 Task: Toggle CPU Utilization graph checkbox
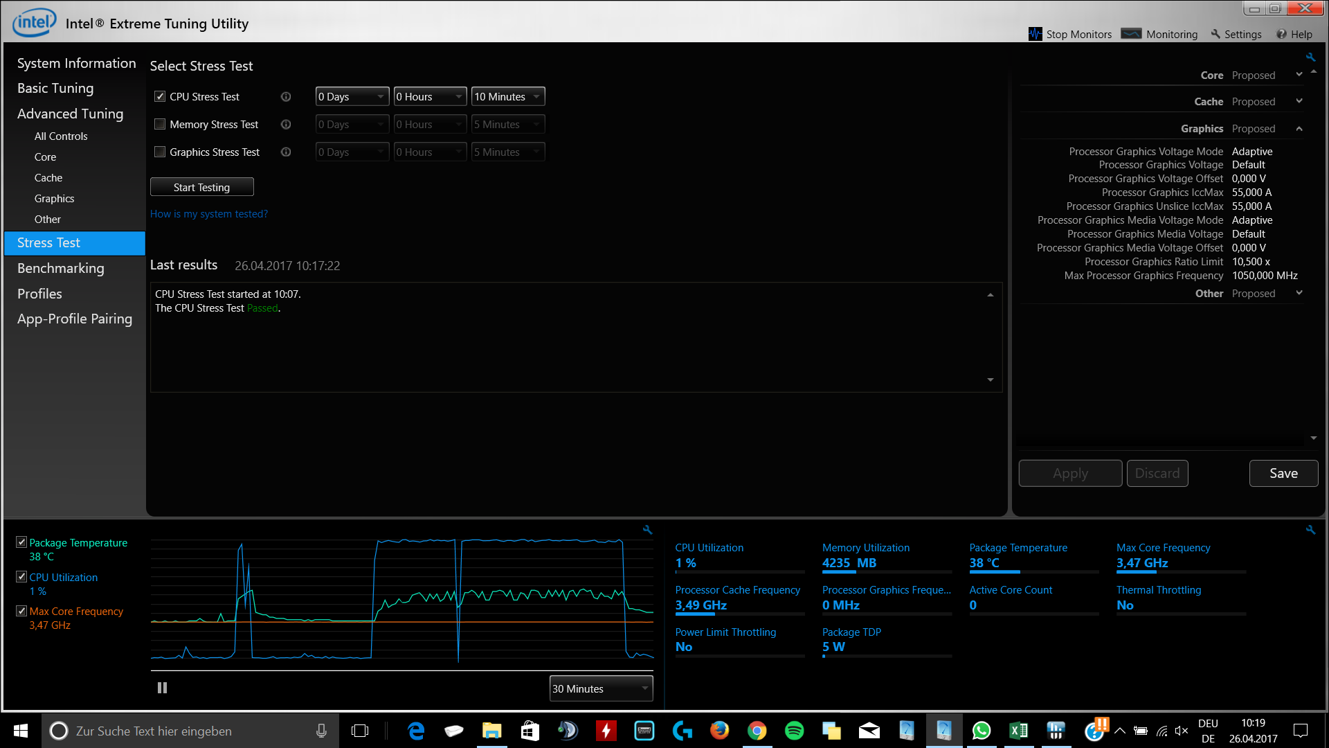pyautogui.click(x=21, y=577)
